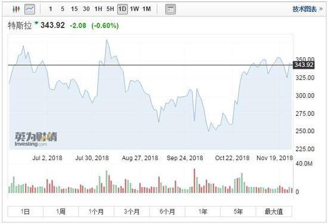The width and height of the screenshot is (328, 224).
Task: Select the 6个月 range tab
Action: click(167, 211)
